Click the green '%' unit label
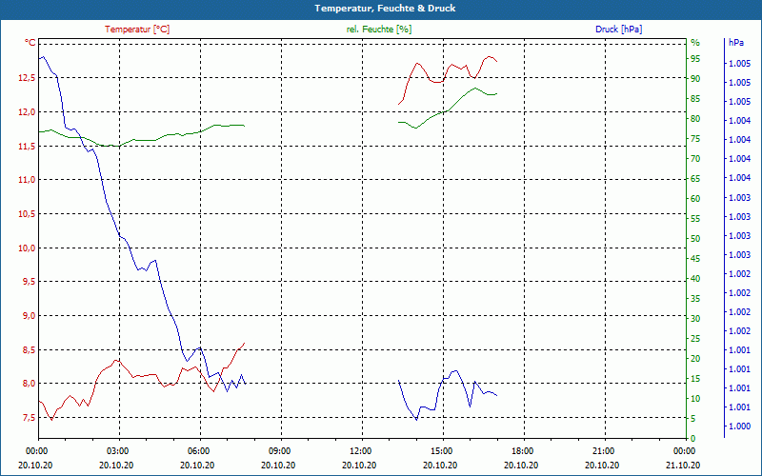This screenshot has width=762, height=476. pos(695,43)
